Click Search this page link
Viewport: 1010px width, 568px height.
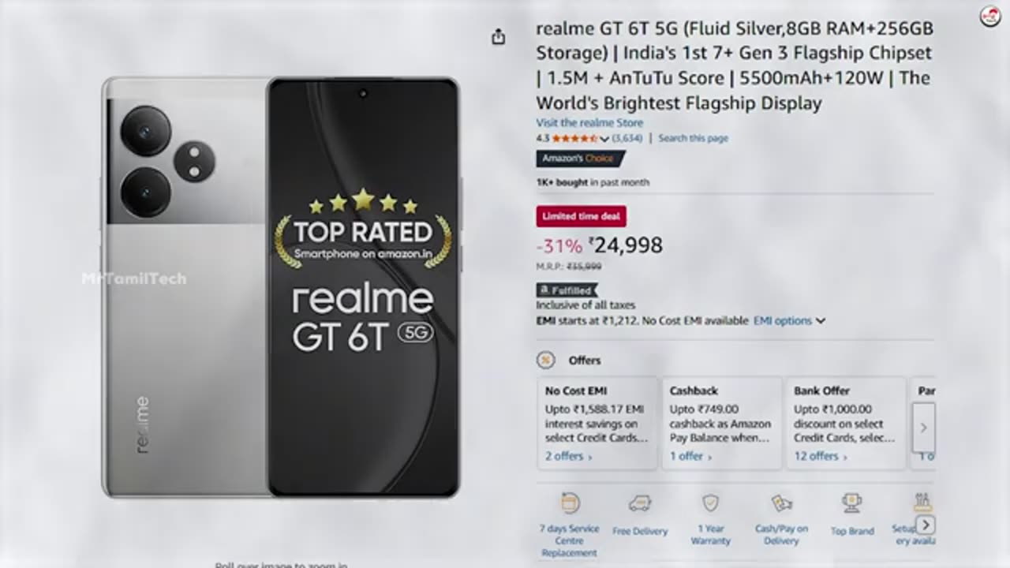coord(694,138)
